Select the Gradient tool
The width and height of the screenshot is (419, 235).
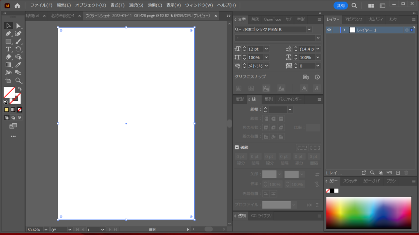coord(8,65)
